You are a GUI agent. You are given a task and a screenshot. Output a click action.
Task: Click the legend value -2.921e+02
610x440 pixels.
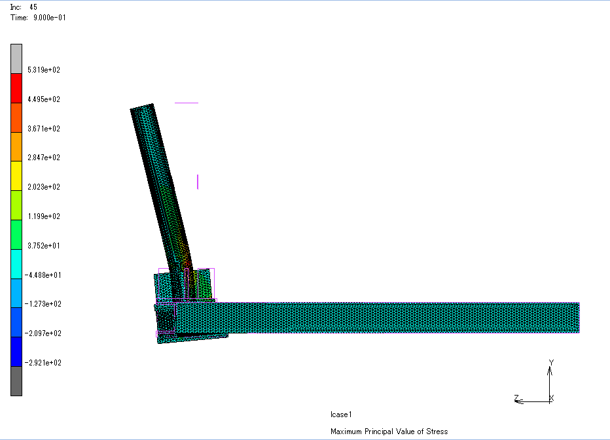click(43, 363)
